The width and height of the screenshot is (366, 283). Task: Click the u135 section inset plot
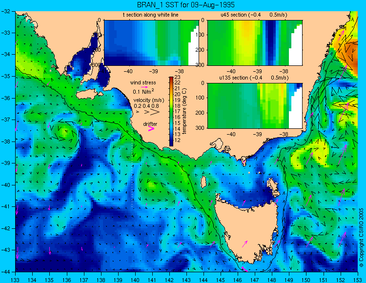click(255, 106)
